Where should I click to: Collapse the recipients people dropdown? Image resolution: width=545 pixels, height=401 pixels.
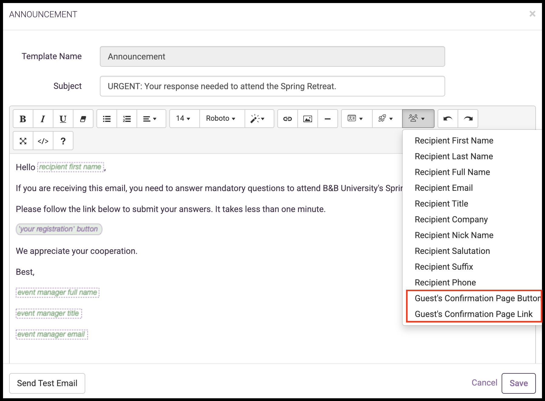click(x=418, y=119)
